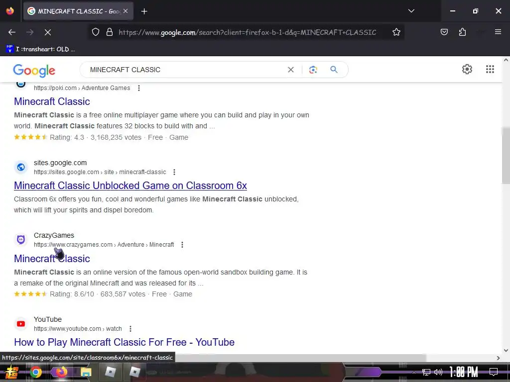Select the MINECRAFT CLASSIC Google tab
Screen dimensions: 510x382
click(78, 11)
